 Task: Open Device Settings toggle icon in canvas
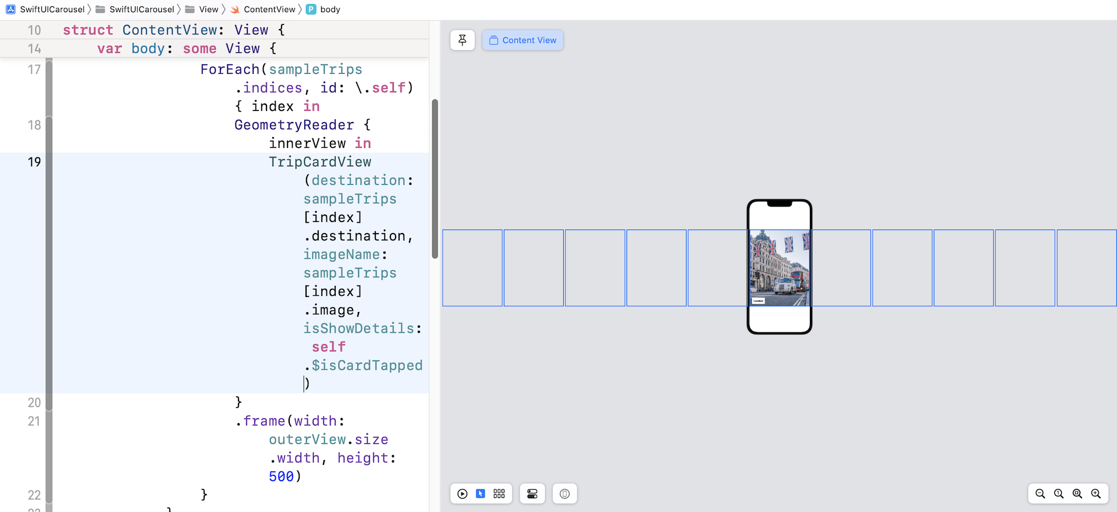tap(532, 494)
